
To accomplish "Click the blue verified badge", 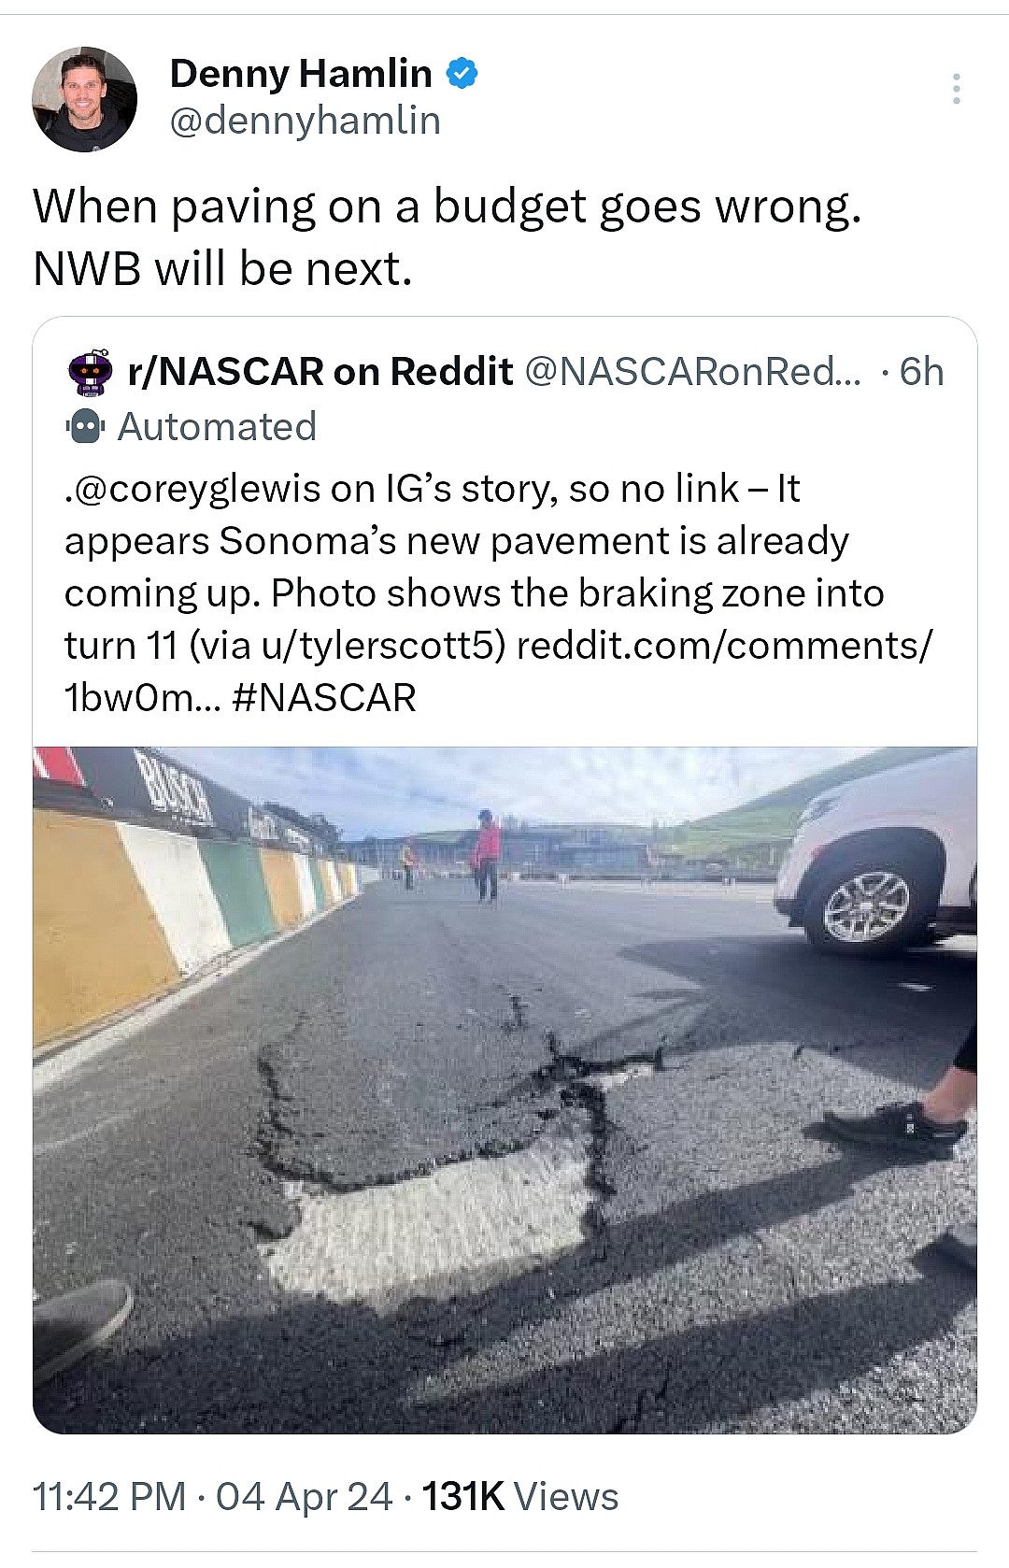I will point(462,73).
